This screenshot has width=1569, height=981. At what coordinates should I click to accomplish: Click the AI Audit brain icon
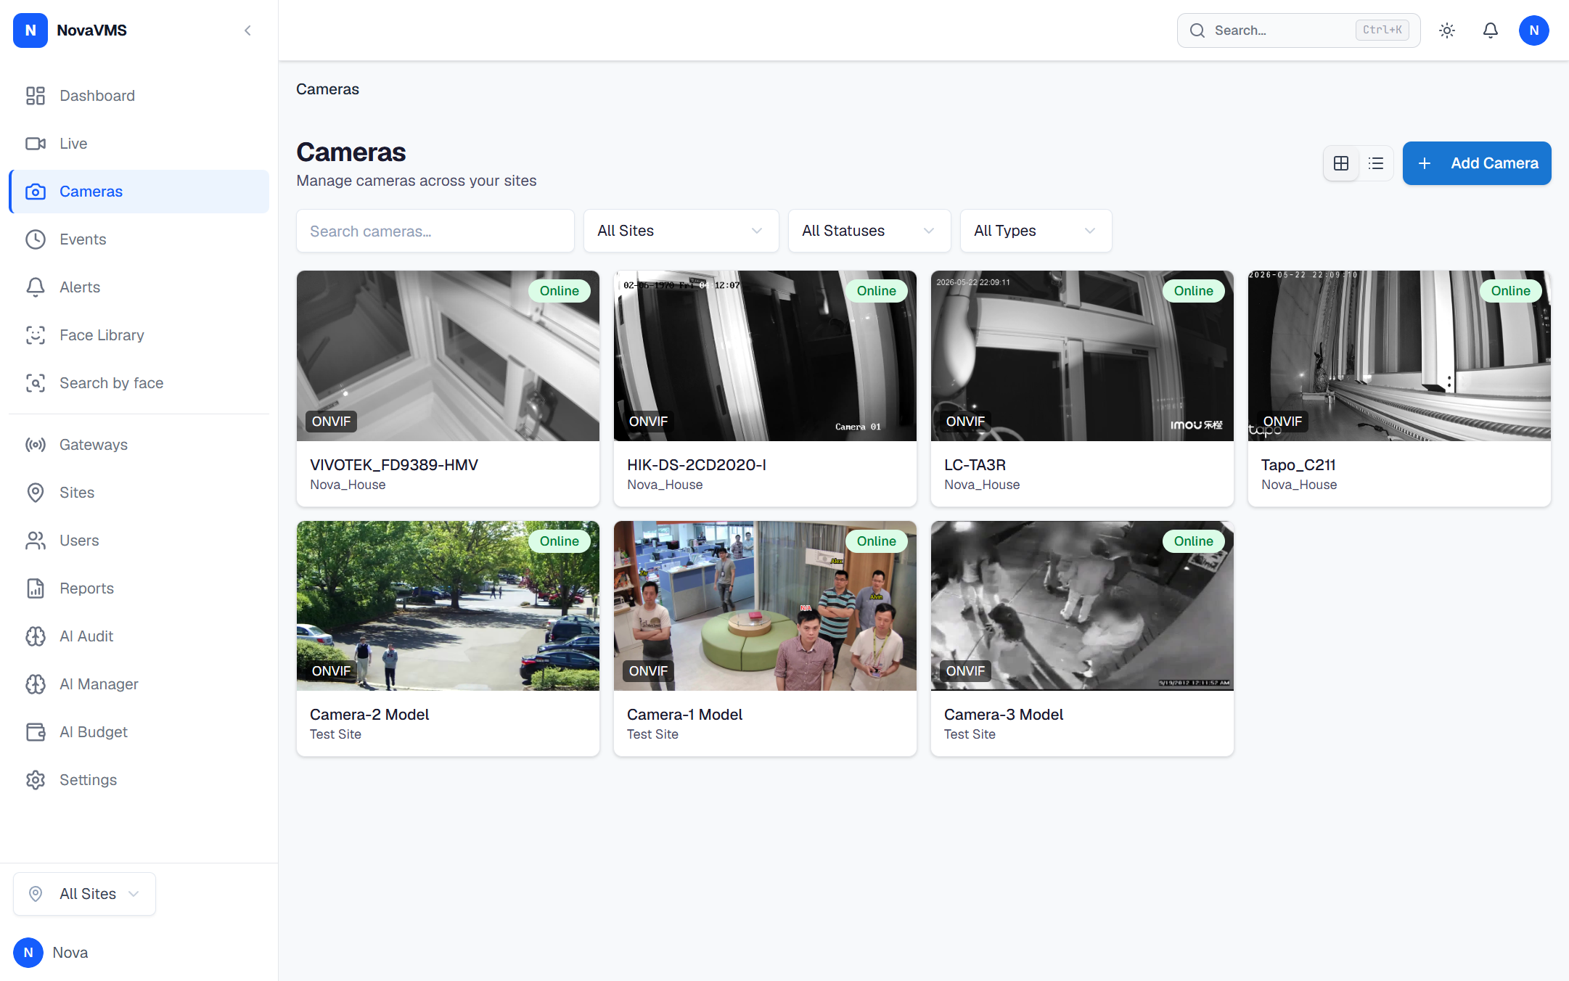(36, 636)
